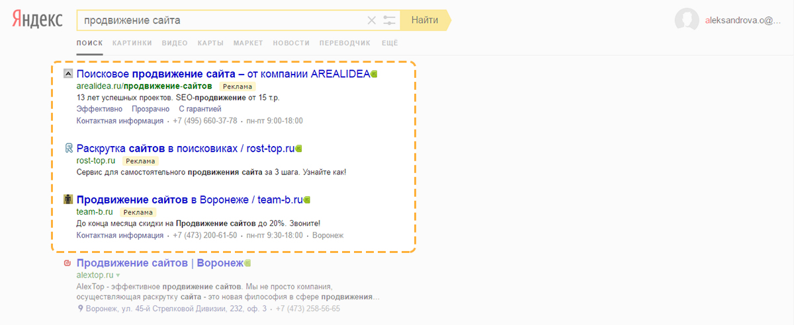794x325 pixels.
Task: Click the alextop.ru favicon
Action: [67, 264]
